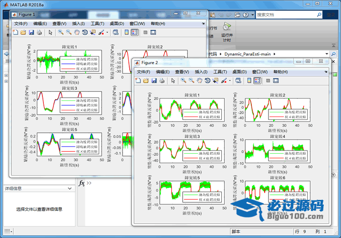The width and height of the screenshot is (341, 238).
Task: Toggle Insert Legend in Figure 1
Action: [x=134, y=32]
